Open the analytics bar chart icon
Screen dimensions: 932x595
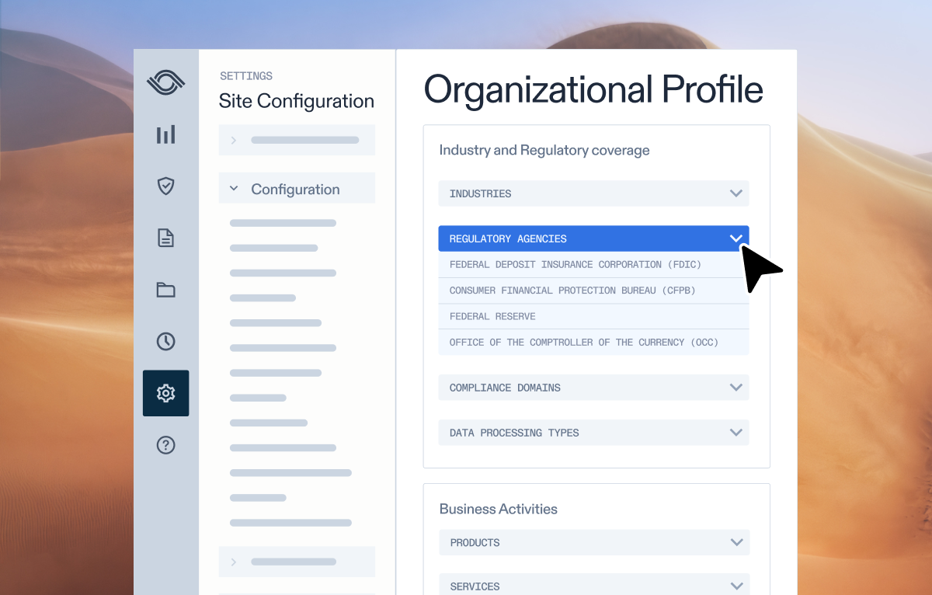[165, 134]
